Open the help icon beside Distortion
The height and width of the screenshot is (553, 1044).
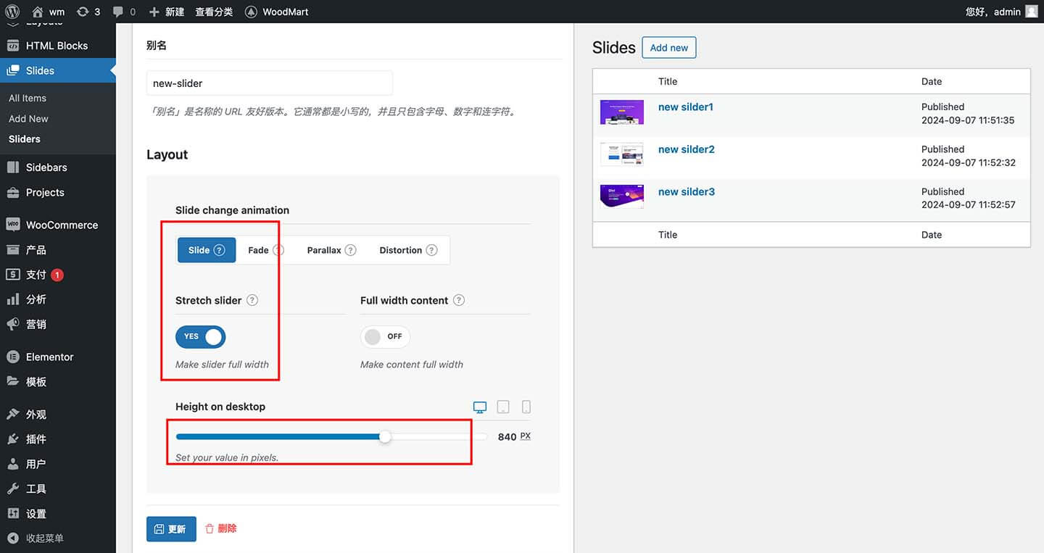(x=431, y=250)
